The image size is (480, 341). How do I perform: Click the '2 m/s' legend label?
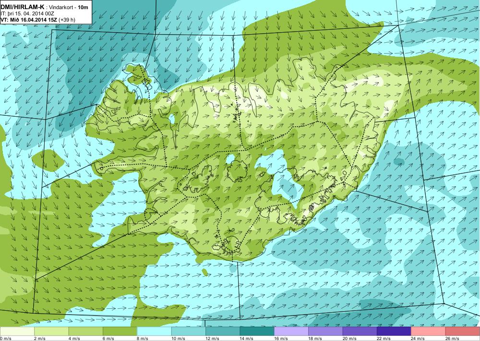(x=39, y=338)
